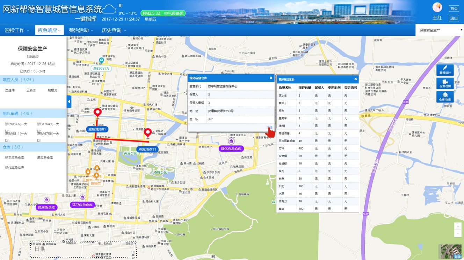This screenshot has height=260, width=464.
Task: Open 详情 details link in warehouse popup
Action: pos(269,128)
